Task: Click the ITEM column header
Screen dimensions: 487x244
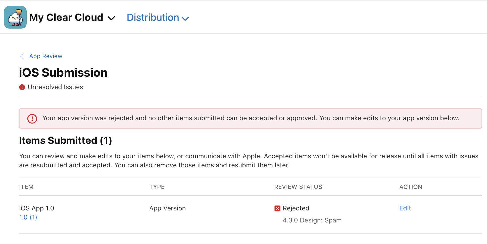Action: [26, 187]
